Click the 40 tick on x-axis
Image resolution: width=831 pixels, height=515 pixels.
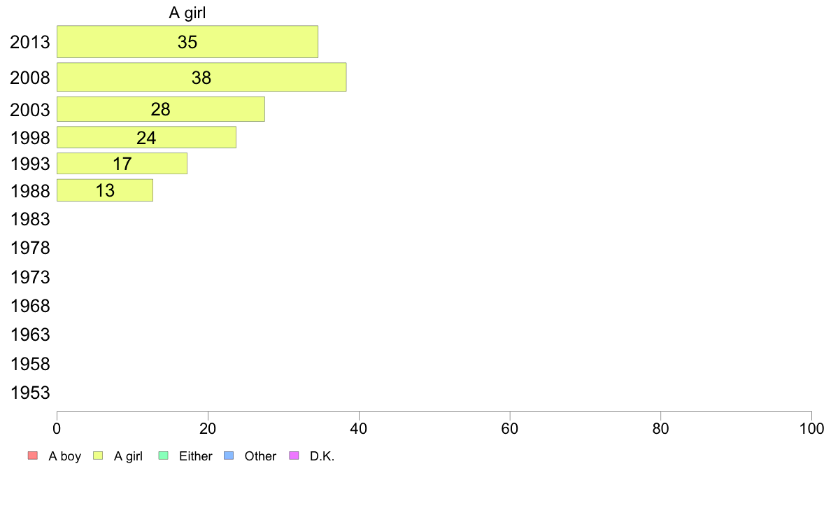359,428
